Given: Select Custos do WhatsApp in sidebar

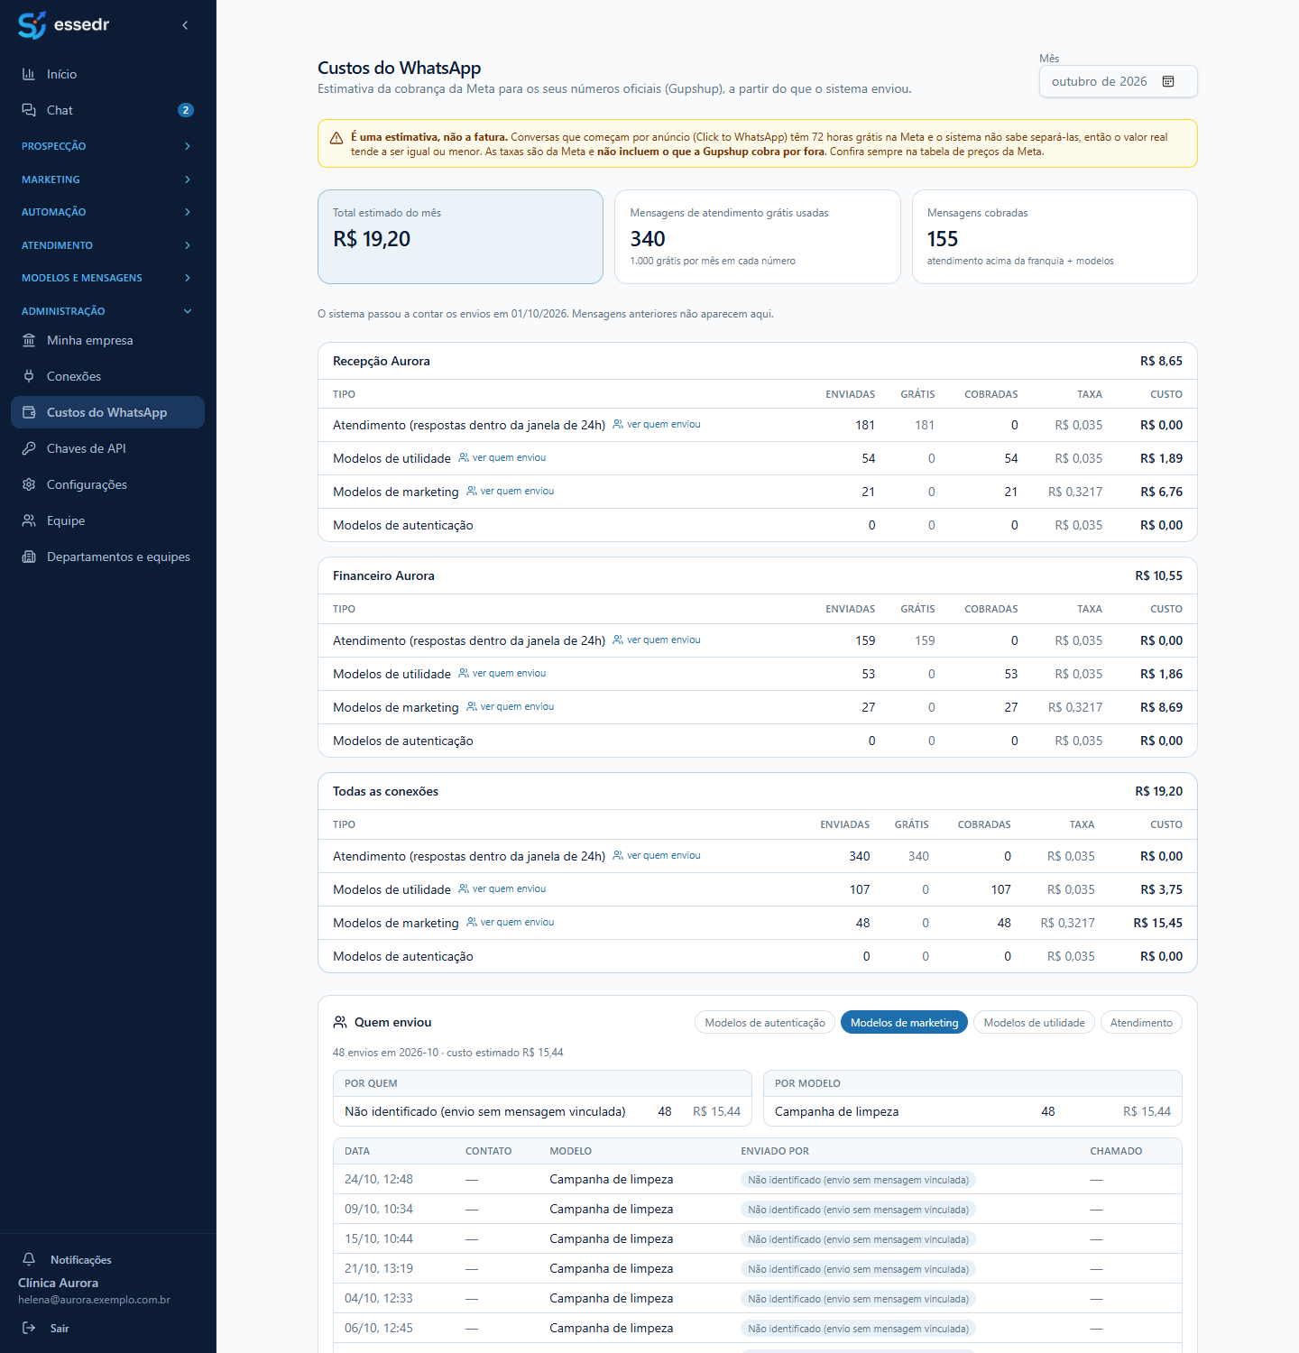Looking at the screenshot, I should pyautogui.click(x=107, y=412).
